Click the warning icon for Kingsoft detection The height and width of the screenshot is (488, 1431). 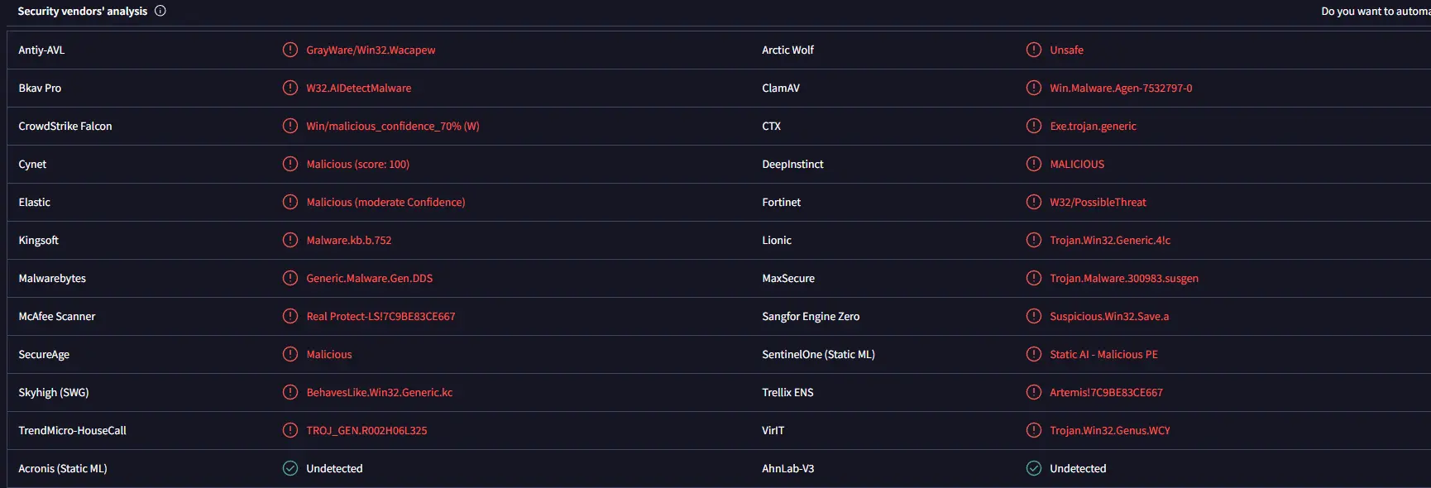click(x=290, y=240)
